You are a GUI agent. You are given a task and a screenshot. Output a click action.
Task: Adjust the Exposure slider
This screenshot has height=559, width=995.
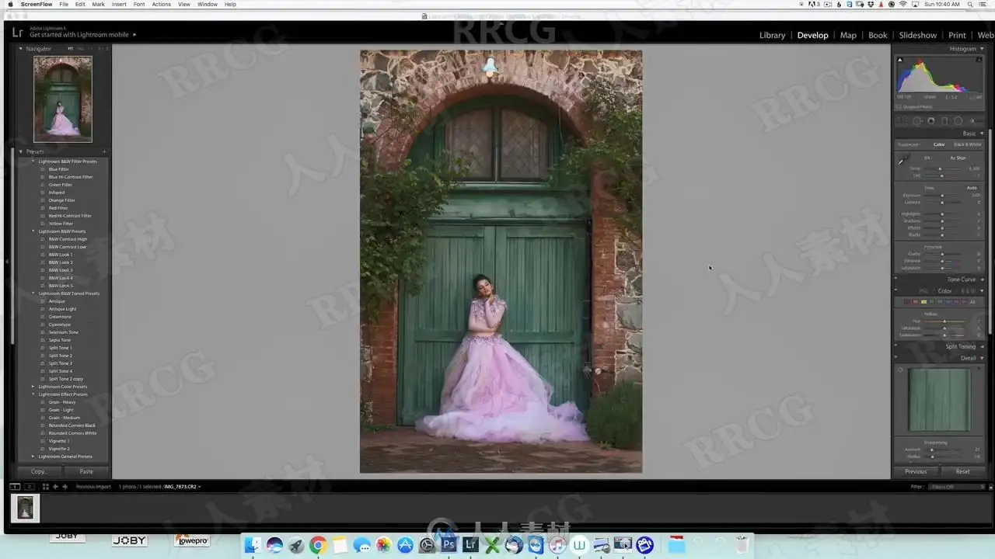coord(942,196)
